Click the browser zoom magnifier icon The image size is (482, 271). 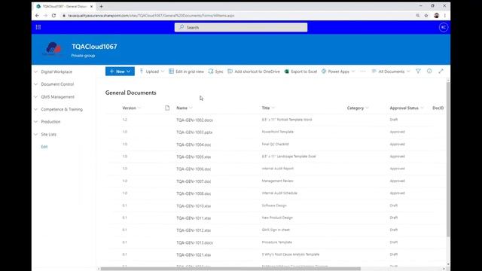point(418,15)
